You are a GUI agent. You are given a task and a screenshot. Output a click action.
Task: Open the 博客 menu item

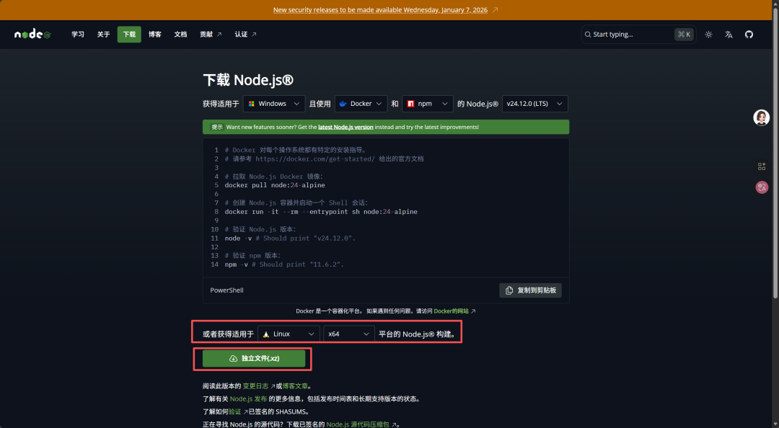(155, 35)
